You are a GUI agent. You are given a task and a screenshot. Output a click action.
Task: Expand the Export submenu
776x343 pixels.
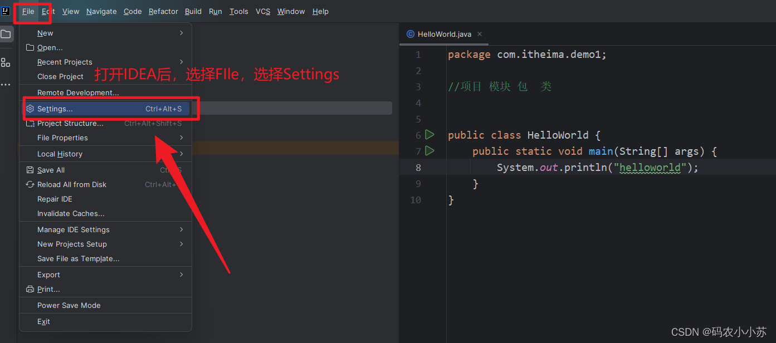(x=48, y=275)
